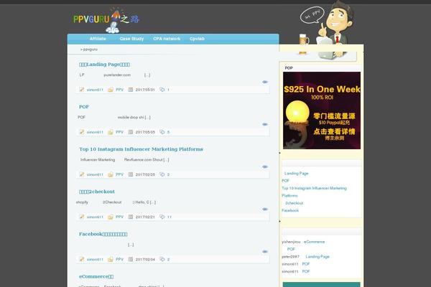
Task: Click calendar icon in 2017/05/05 post row
Action: 131,132
